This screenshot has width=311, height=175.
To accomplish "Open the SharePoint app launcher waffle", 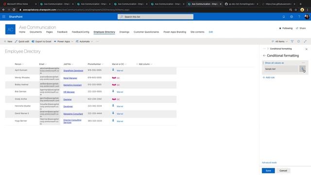I will click(x=4, y=17).
